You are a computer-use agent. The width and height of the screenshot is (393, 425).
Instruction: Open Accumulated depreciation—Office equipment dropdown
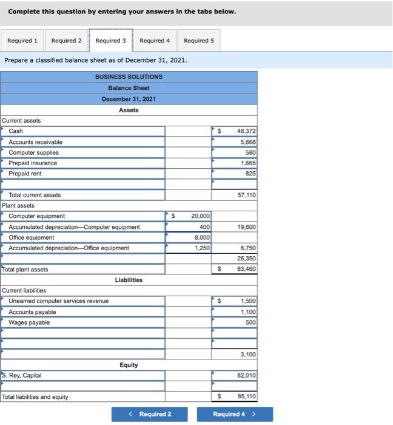click(x=83, y=248)
